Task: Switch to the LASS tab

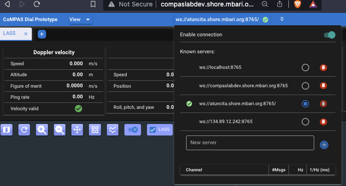Action: 10,34
